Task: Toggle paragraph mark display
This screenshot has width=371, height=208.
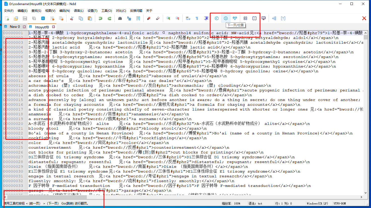Action: point(197,18)
